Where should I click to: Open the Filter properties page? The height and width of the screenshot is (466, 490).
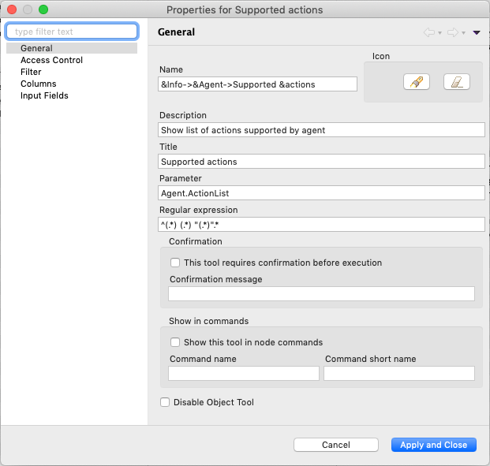[32, 72]
